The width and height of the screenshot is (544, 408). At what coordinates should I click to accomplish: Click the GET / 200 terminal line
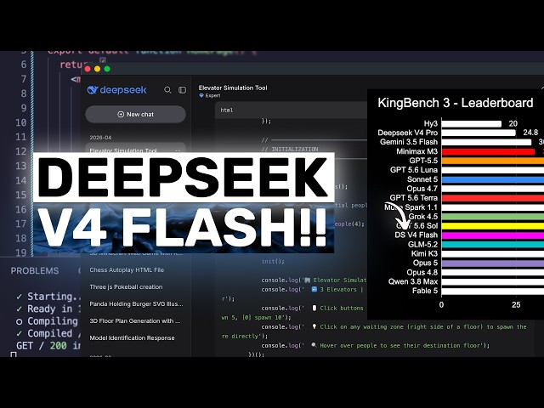48,346
